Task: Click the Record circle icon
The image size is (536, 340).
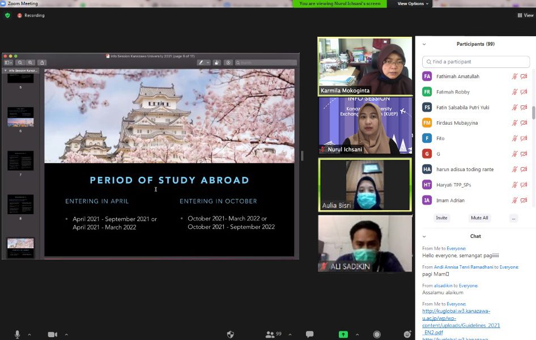Action: (x=377, y=334)
